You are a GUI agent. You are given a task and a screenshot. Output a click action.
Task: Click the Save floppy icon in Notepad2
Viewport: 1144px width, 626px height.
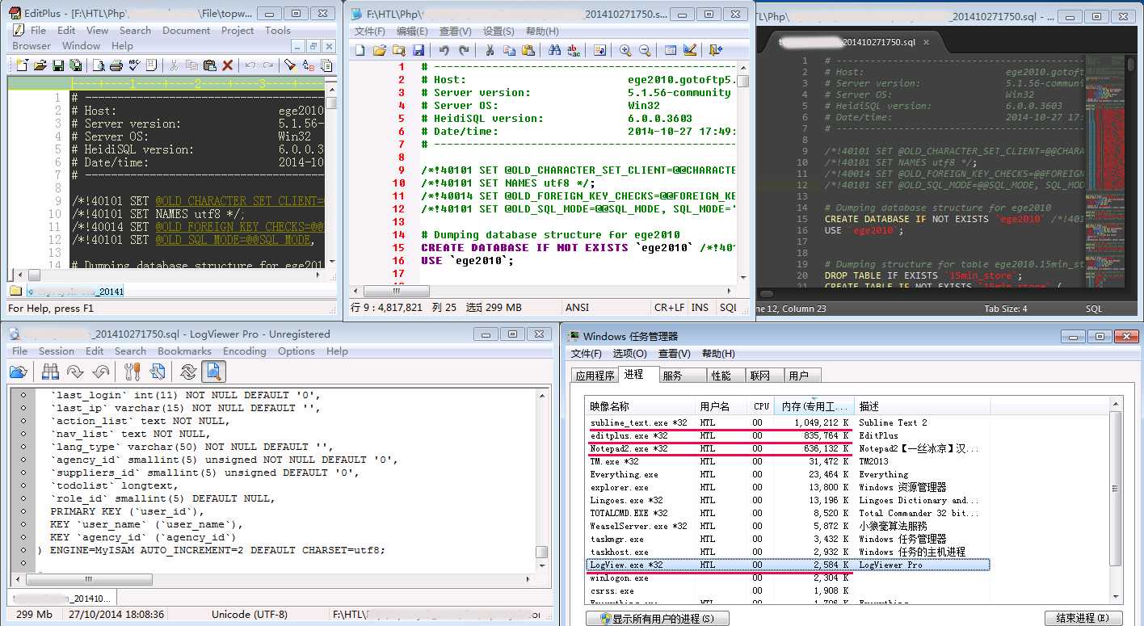tap(418, 50)
